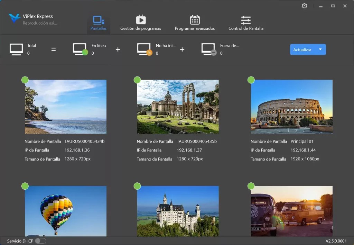Expand the Actualizar dropdown arrow

[x=320, y=49]
